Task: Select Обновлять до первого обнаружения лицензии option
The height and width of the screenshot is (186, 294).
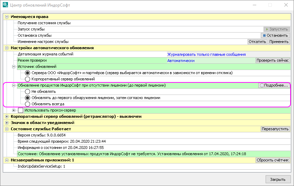Action: point(28,98)
